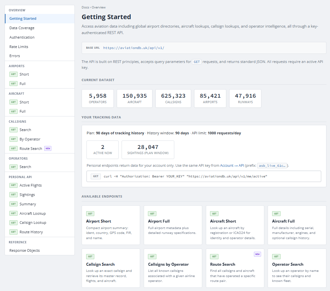Click the 47,916 Runways stat card

pos(245,99)
